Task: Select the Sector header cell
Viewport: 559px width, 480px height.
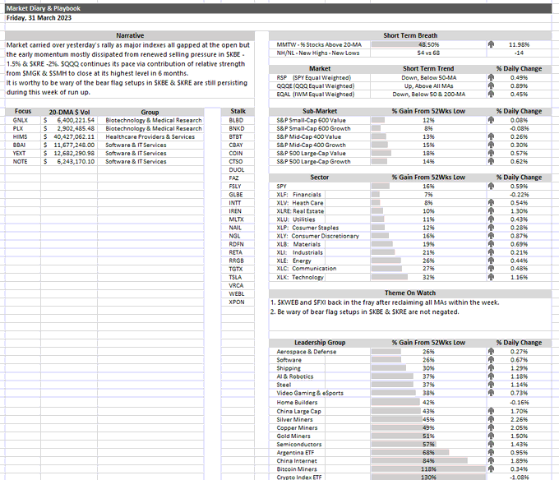Action: point(320,177)
